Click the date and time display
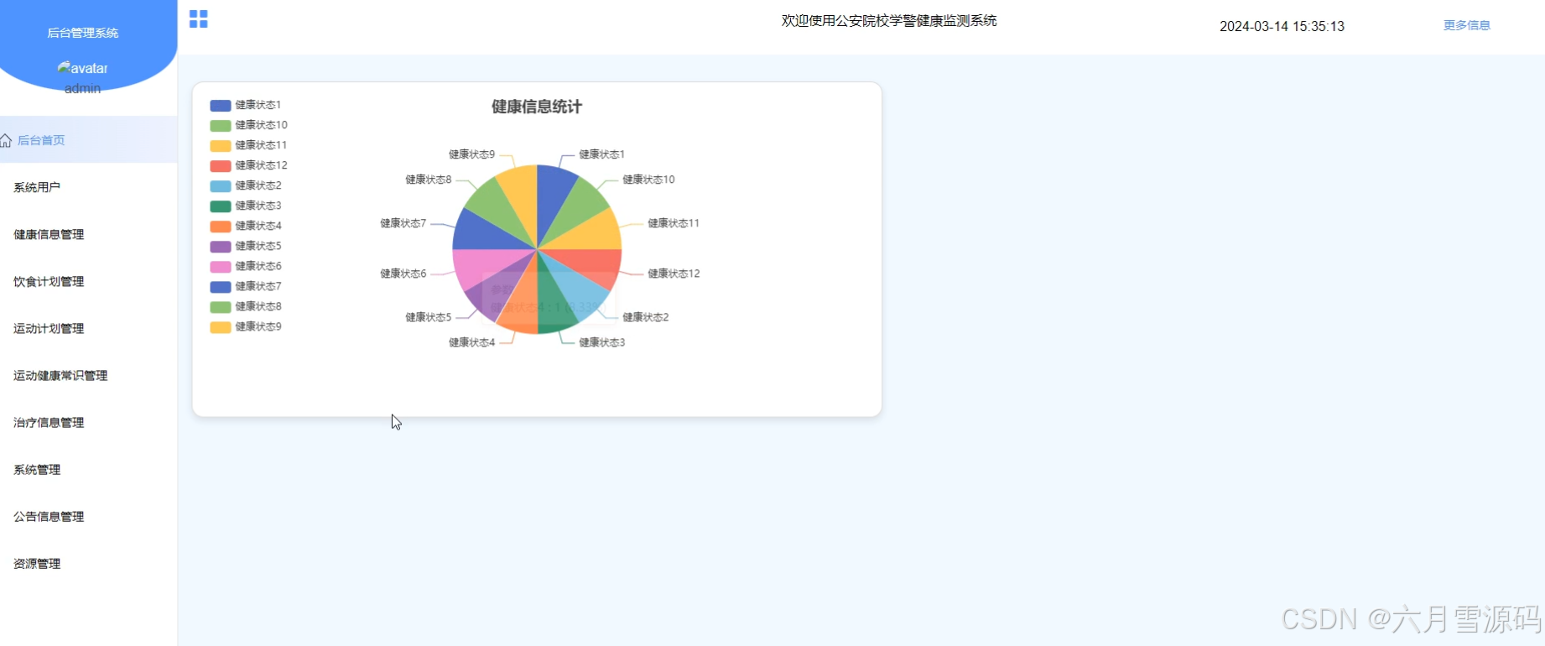Image resolution: width=1545 pixels, height=646 pixels. tap(1282, 26)
